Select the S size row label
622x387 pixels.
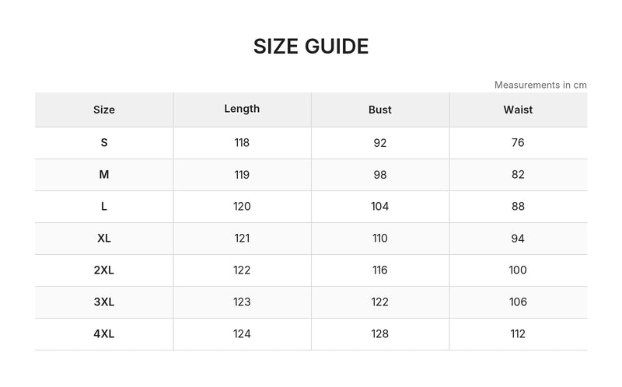[104, 143]
